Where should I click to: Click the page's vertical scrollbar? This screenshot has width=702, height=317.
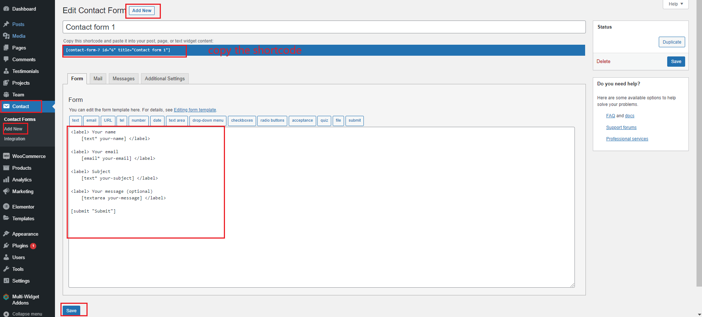699,147
